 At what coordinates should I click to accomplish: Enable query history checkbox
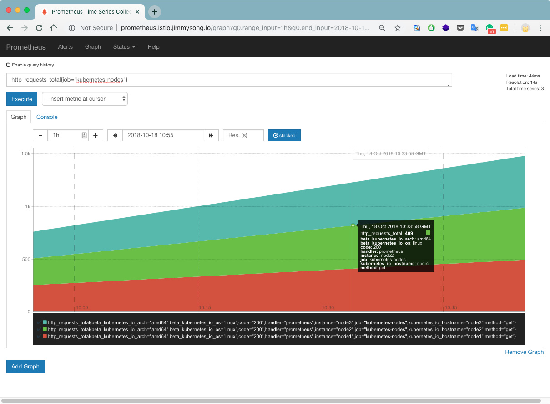tap(9, 65)
